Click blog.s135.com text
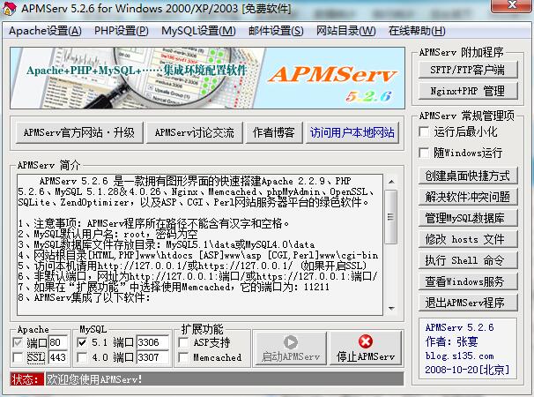Image resolution: width=534 pixels, height=397 pixels. click(x=459, y=356)
